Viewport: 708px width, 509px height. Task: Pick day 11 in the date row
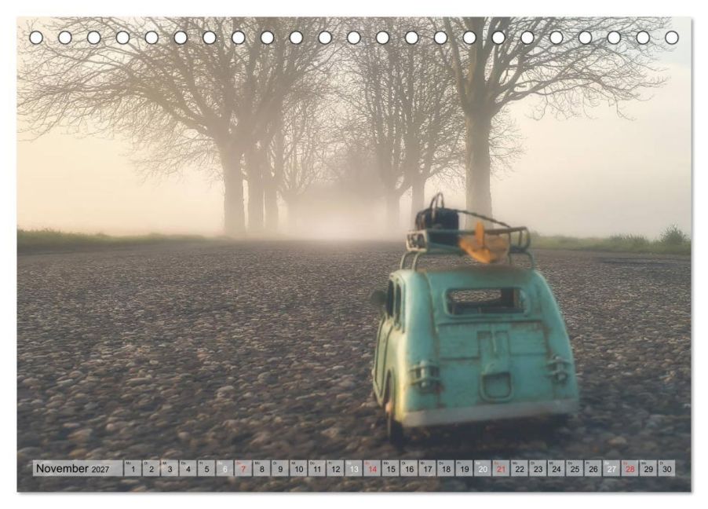coord(317,468)
